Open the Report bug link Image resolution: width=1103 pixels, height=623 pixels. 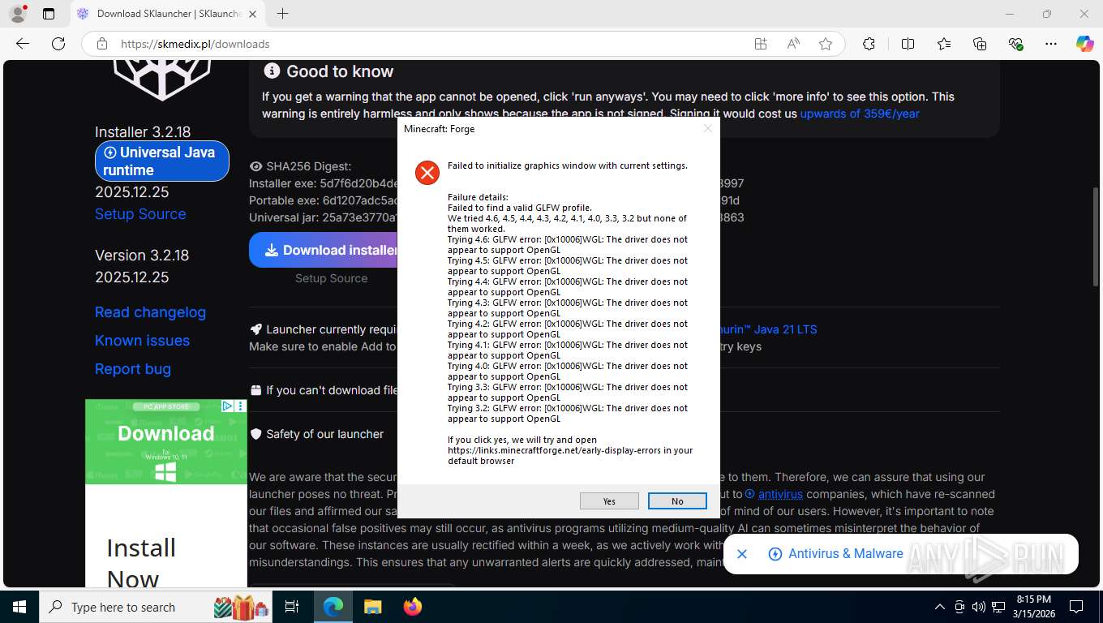[x=133, y=369]
